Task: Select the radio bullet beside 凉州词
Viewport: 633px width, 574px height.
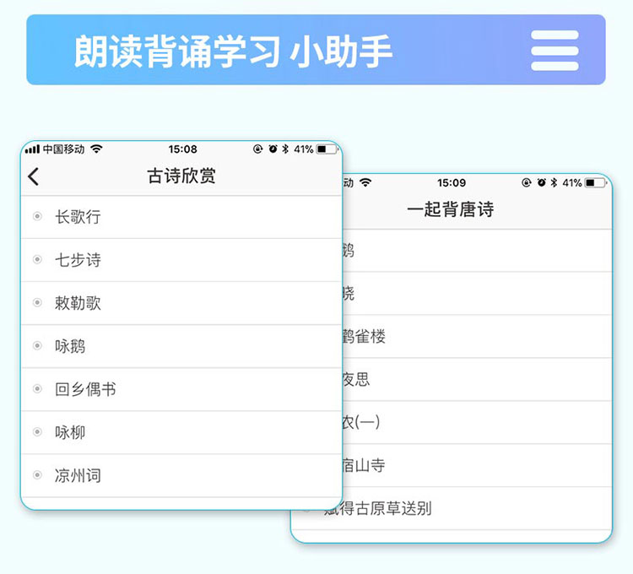Action: (37, 475)
